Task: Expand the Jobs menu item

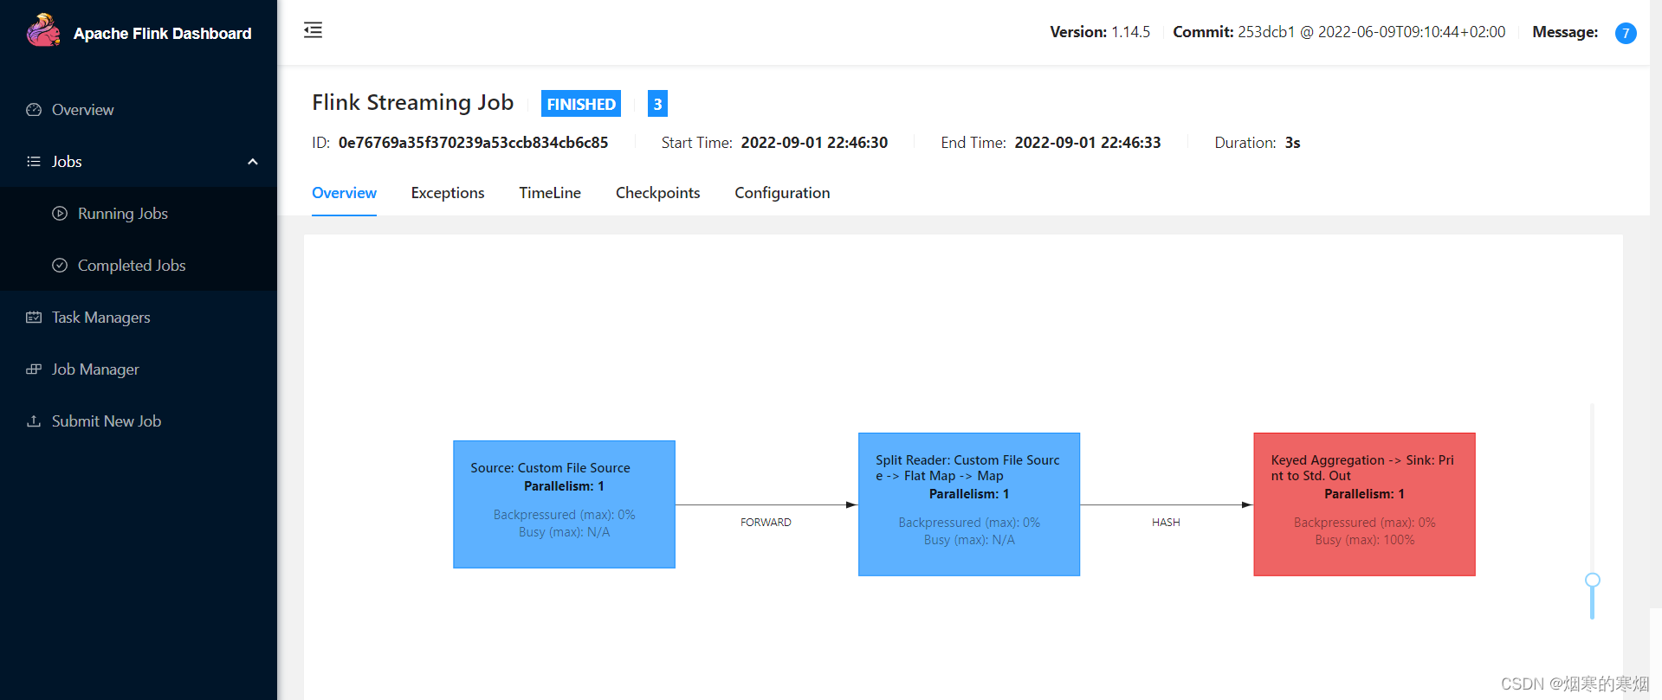Action: pyautogui.click(x=139, y=162)
